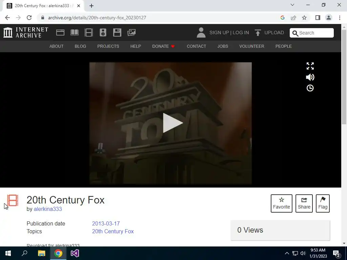Flag this item

(323, 203)
